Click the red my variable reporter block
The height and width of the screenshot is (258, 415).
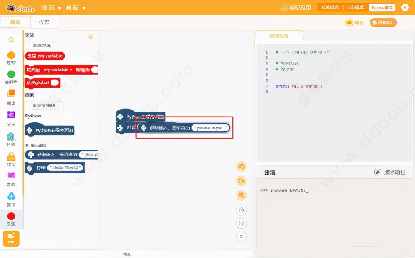45,56
